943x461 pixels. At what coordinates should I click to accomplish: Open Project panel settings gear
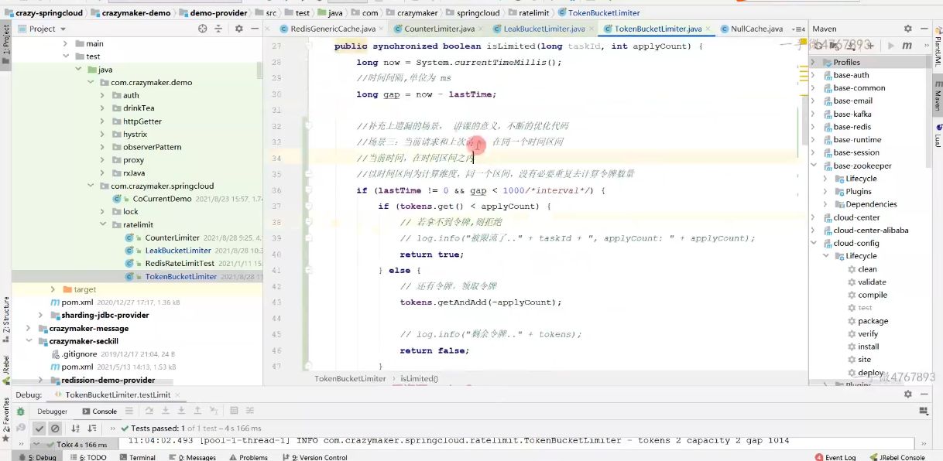(x=238, y=29)
